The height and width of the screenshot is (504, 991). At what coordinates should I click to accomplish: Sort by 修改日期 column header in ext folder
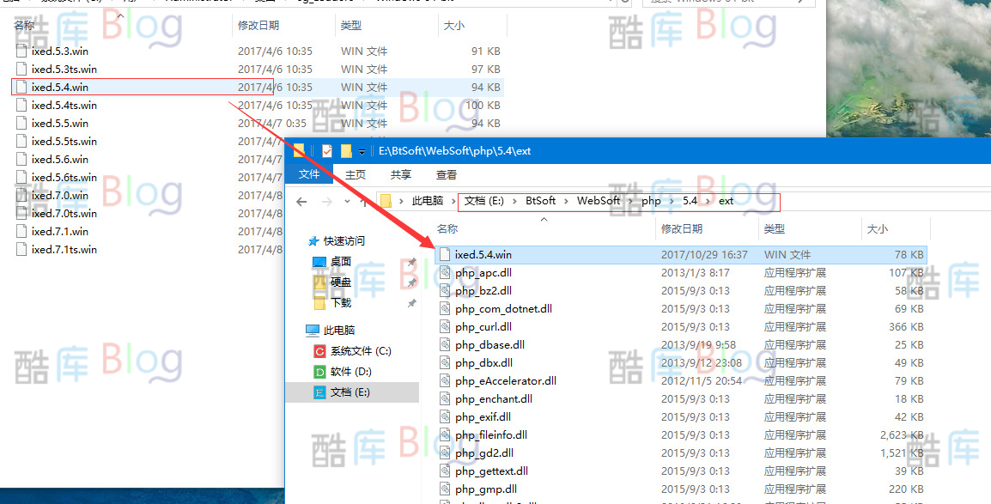pyautogui.click(x=681, y=229)
